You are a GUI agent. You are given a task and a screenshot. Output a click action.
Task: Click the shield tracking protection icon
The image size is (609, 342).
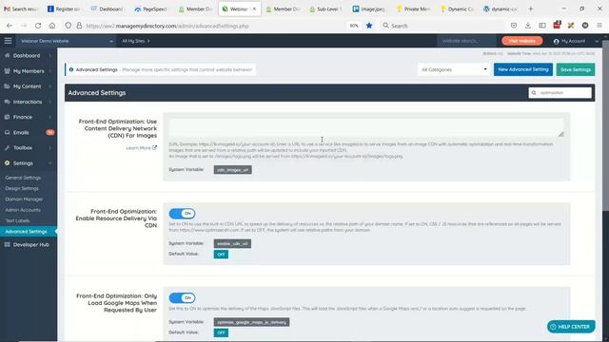tap(68, 26)
